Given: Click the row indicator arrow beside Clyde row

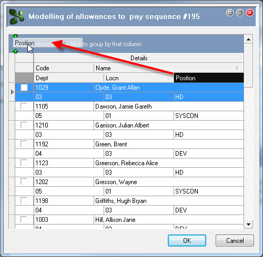Looking at the screenshot, I should click(x=12, y=92).
